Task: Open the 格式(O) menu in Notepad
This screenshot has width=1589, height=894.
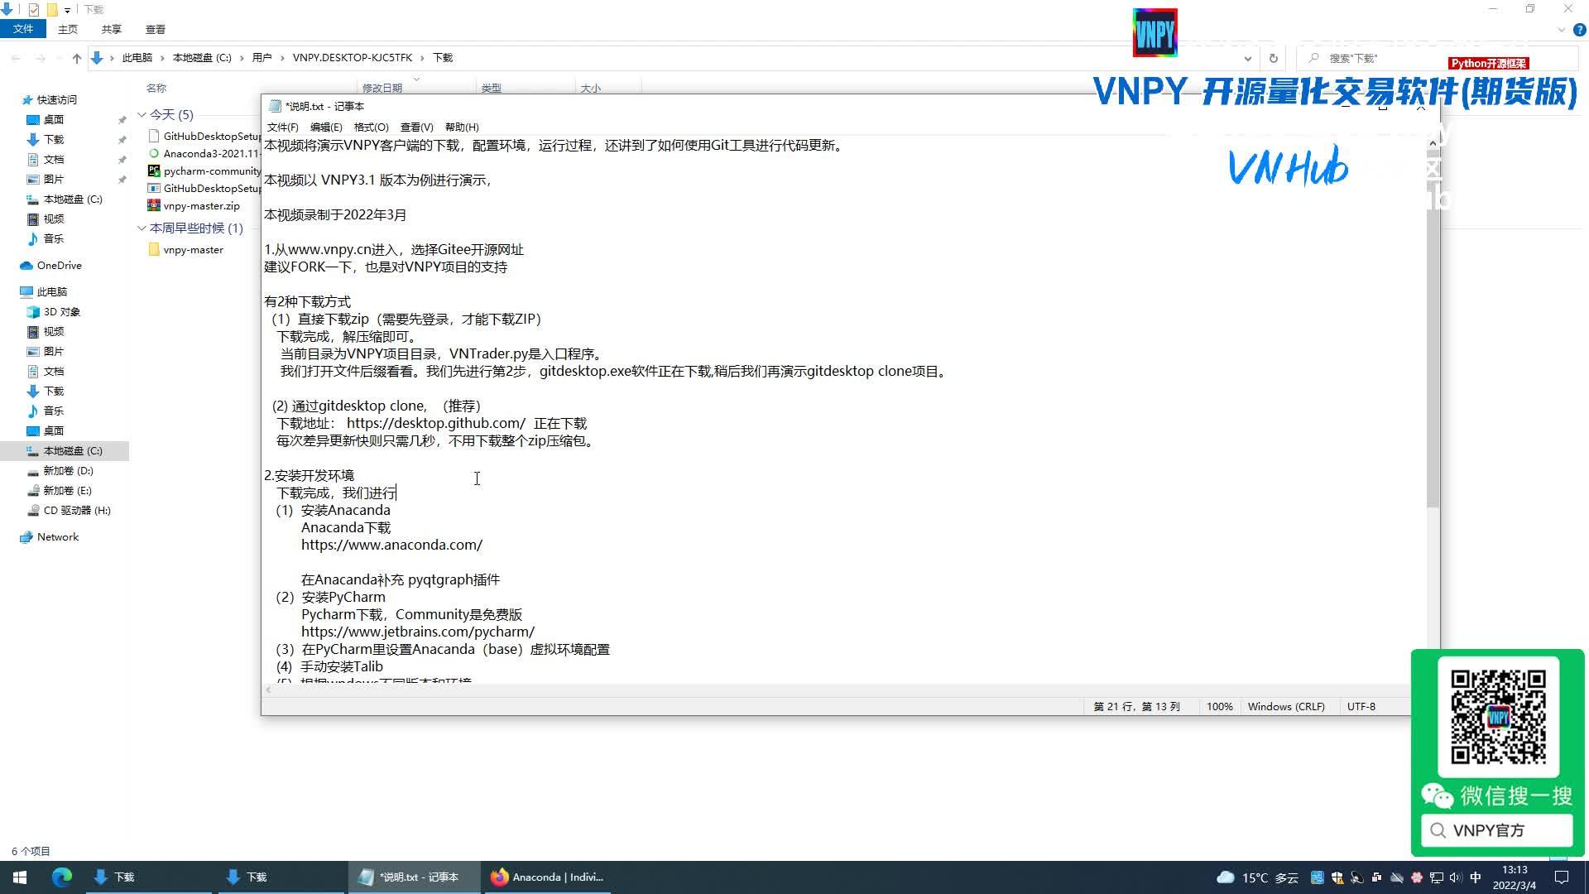Action: click(x=372, y=127)
